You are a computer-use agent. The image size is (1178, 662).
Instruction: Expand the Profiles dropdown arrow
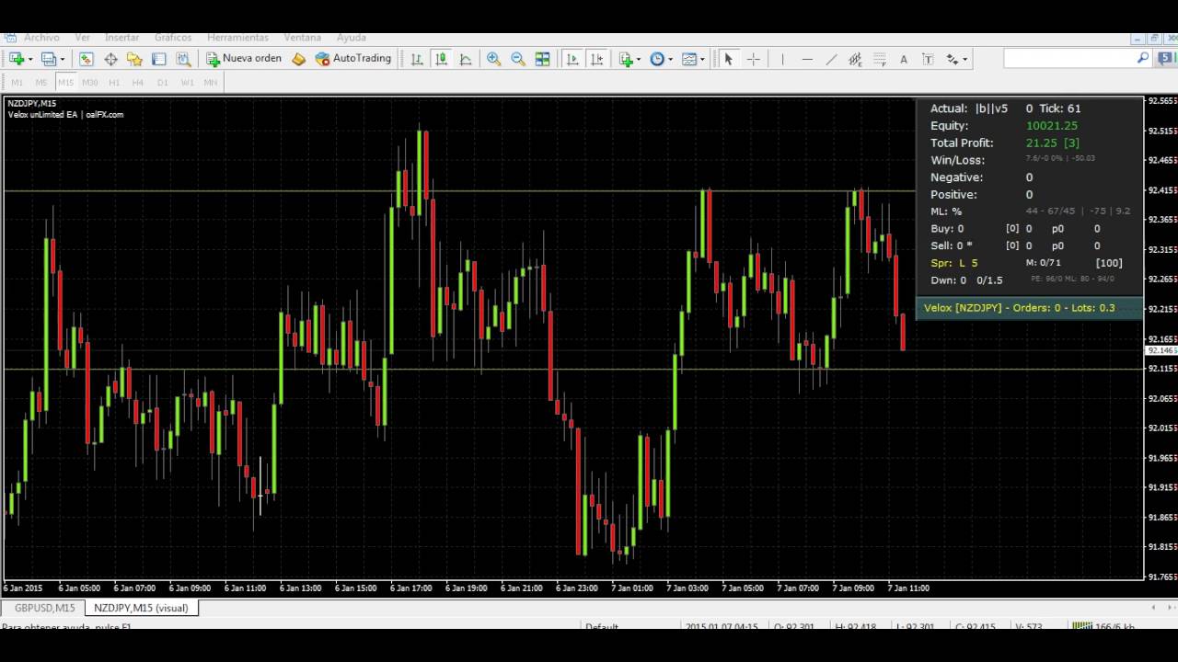[63, 59]
